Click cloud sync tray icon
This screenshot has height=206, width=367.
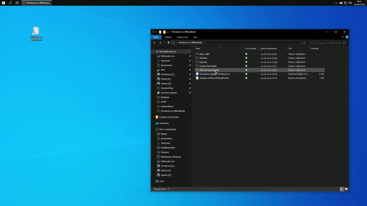click(341, 3)
